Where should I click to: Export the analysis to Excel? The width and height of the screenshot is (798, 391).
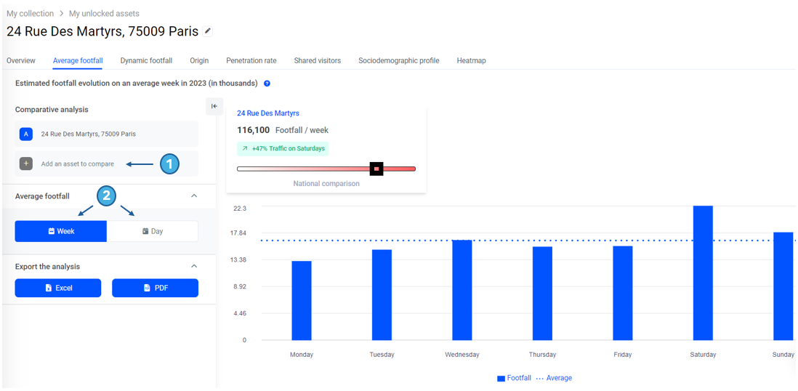58,288
